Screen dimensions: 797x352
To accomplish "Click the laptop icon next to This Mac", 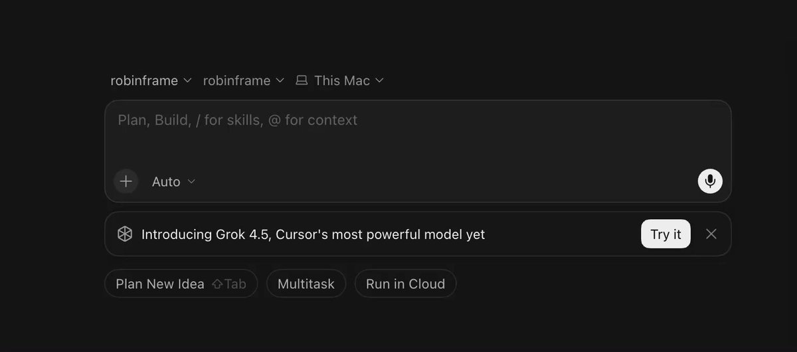I will (x=302, y=80).
